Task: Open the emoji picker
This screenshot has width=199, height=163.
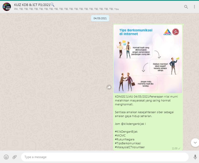Action: (6, 157)
